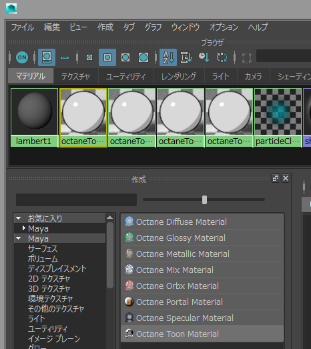Create an Octane Diffuse Material
This screenshot has height=349, width=311.
point(202,222)
